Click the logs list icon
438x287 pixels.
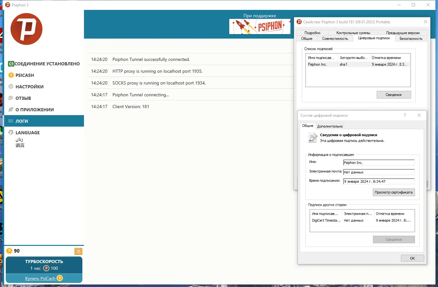11,121
